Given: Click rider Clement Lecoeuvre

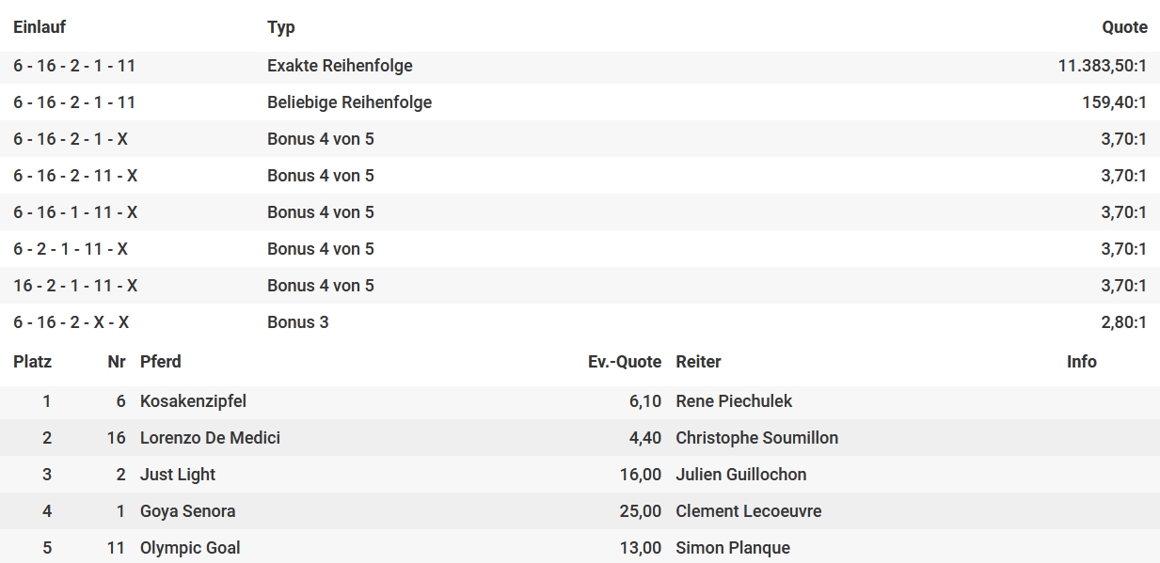Looking at the screenshot, I should 748,511.
